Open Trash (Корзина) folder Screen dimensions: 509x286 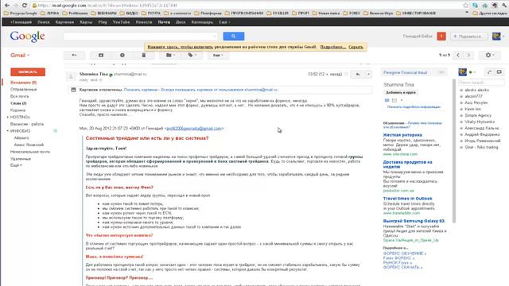point(17,110)
